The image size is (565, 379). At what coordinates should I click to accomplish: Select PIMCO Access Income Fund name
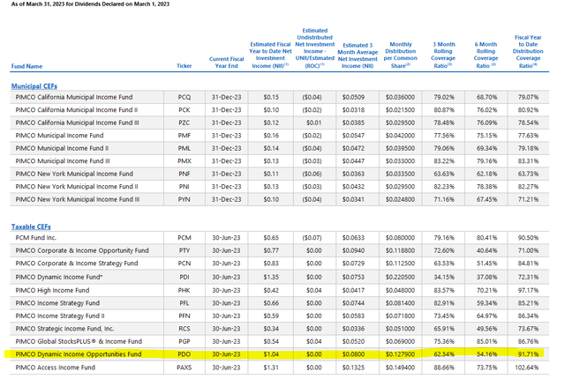[x=55, y=368]
